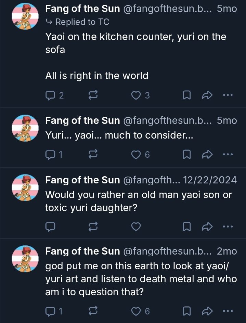Image resolution: width=246 pixels, height=323 pixels.
Task: Open the 12/22/2024 post timestamp
Action: click(210, 180)
